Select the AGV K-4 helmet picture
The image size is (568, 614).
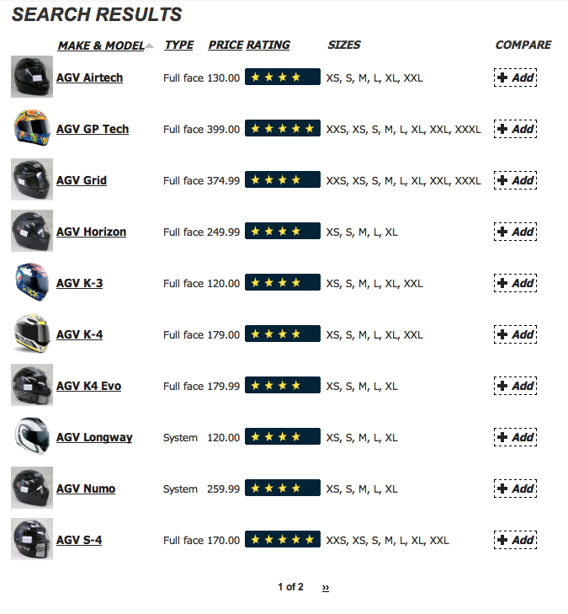click(x=32, y=334)
